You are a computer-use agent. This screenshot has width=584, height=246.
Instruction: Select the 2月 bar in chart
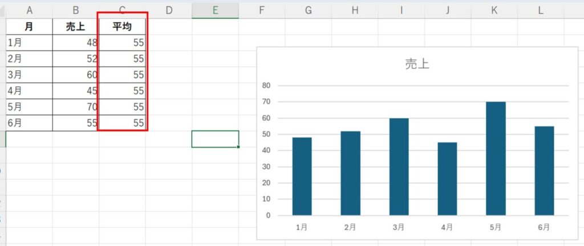[351, 173]
